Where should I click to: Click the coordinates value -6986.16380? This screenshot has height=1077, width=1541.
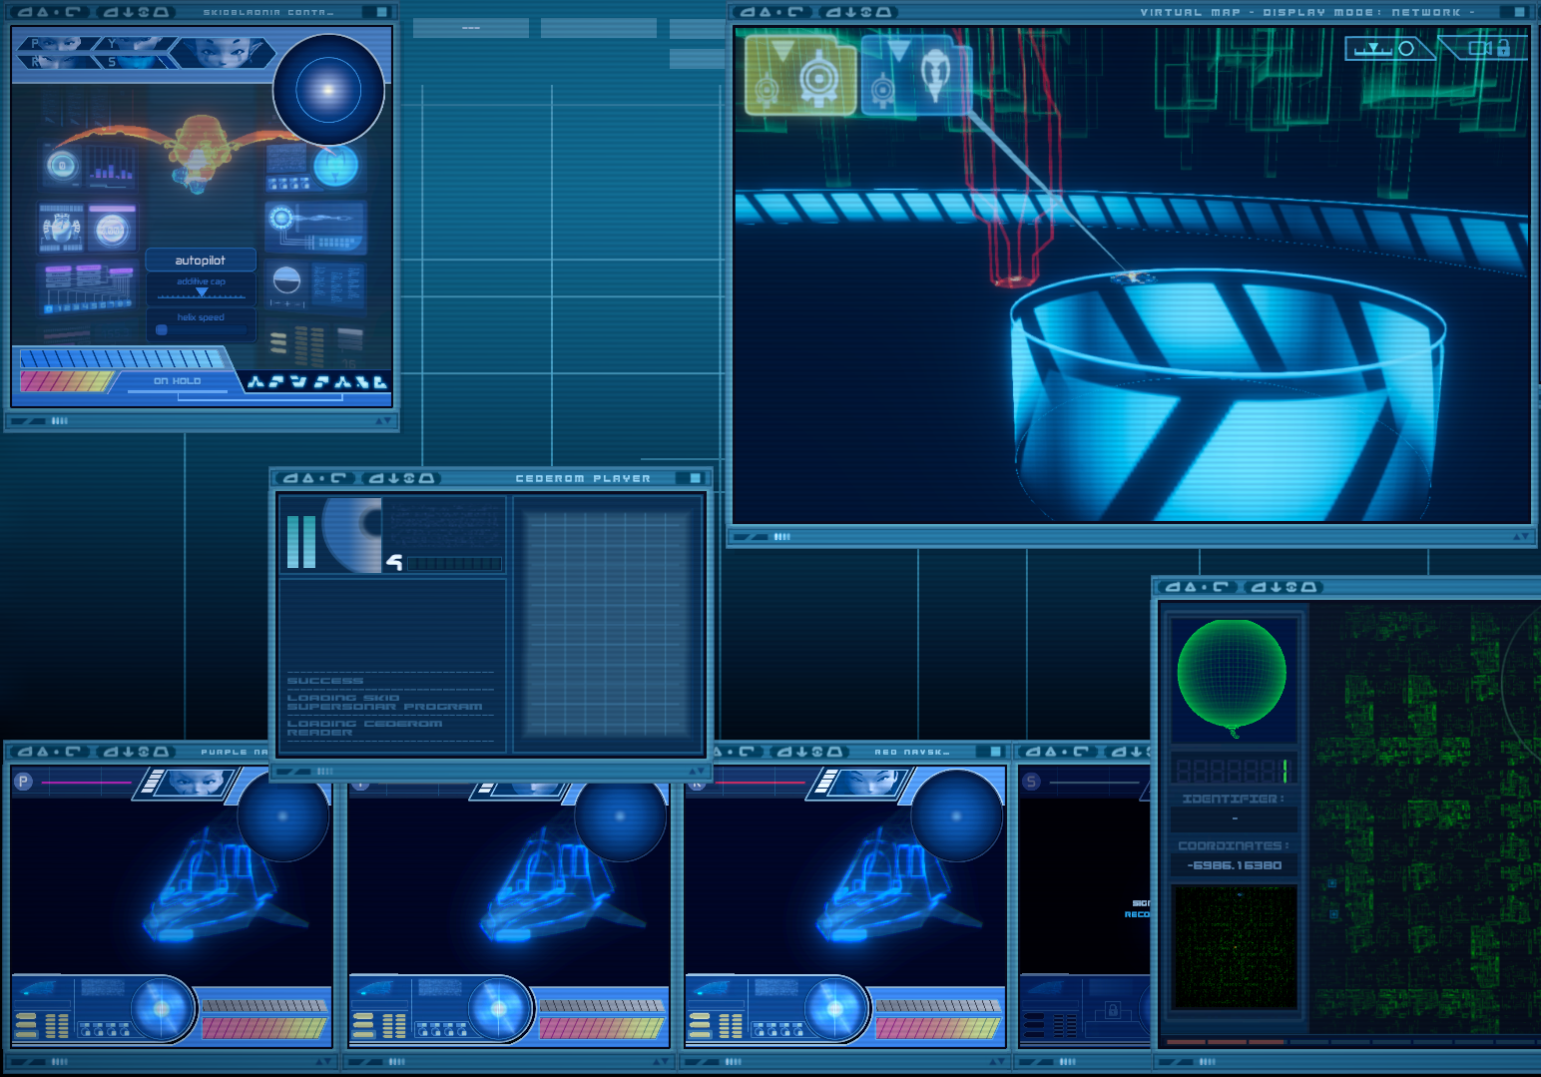point(1235,865)
